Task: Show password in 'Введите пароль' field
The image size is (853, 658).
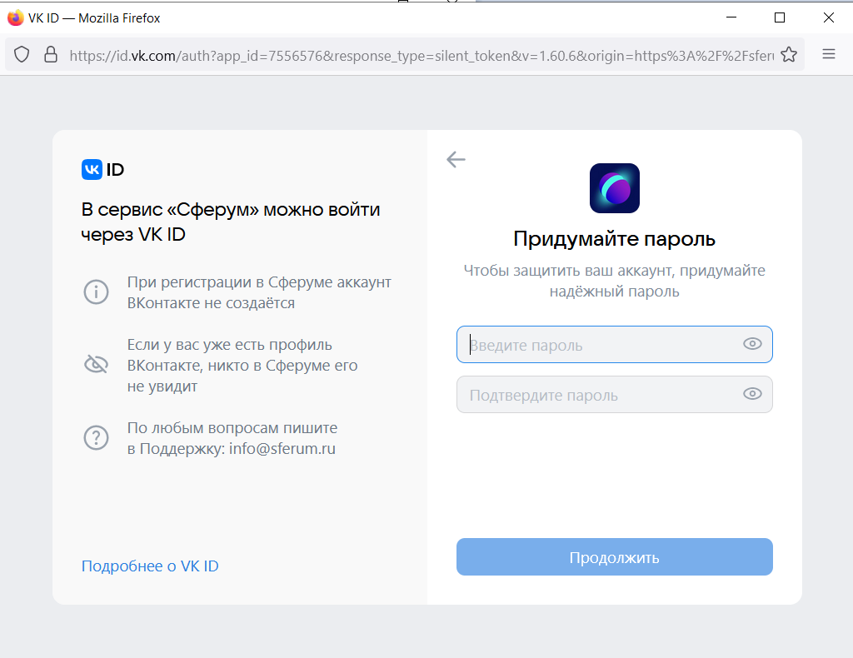Action: (752, 344)
